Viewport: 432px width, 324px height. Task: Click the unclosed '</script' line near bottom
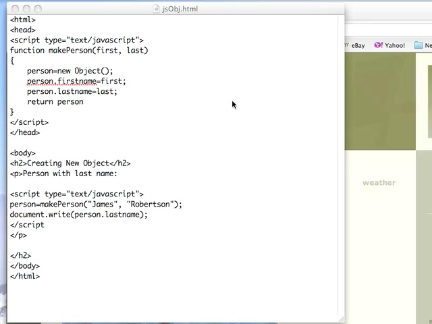pyautogui.click(x=27, y=225)
